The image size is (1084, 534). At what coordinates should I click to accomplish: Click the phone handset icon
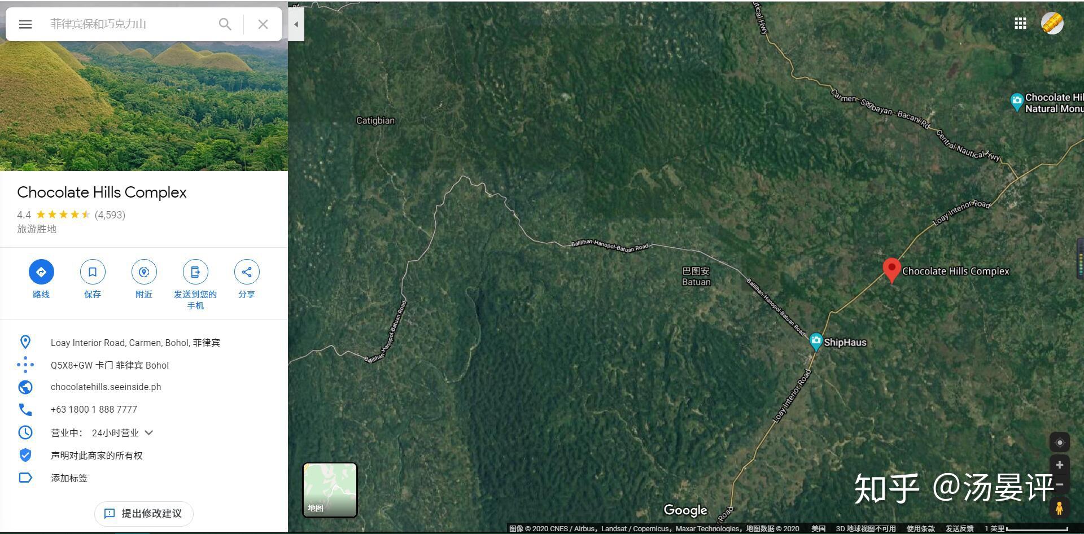25,409
